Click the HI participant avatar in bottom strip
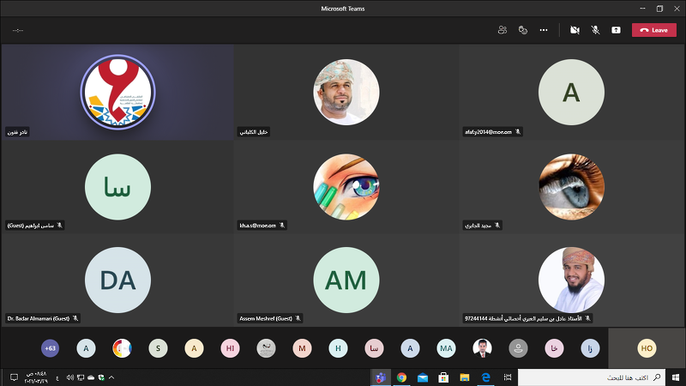The image size is (686, 386). click(x=229, y=347)
